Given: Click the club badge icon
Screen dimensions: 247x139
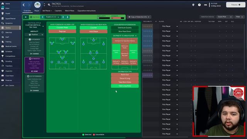Looking at the screenshot, I should pos(37,5).
